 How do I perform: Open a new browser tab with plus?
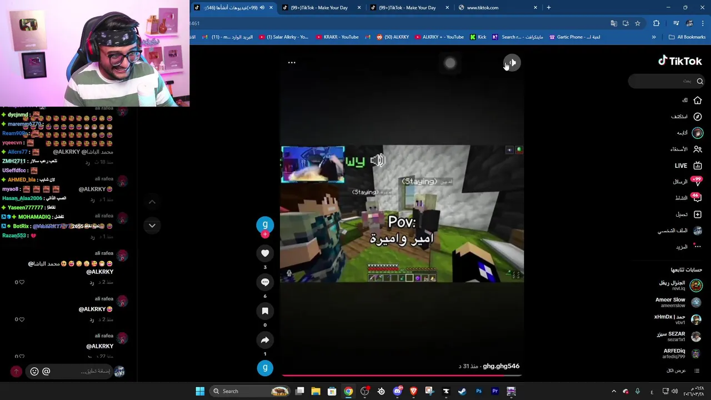(549, 8)
